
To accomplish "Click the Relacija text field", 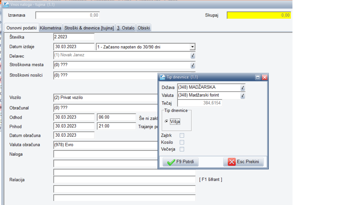I will tap(125, 180).
